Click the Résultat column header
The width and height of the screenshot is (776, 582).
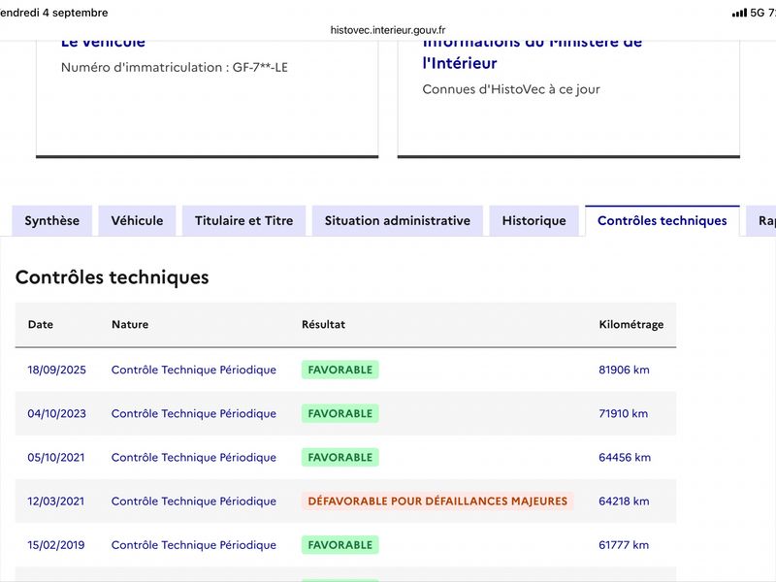[x=324, y=324]
